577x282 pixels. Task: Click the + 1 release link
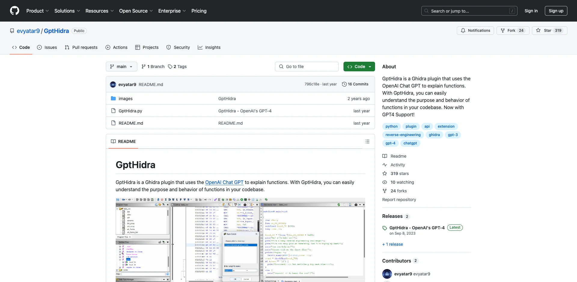click(x=392, y=244)
